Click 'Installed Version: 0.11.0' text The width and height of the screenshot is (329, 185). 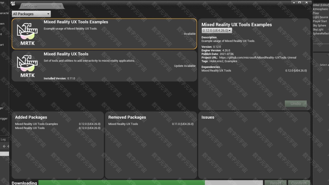[59, 78]
